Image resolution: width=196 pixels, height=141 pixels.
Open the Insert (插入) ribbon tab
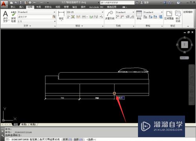pos(22,7)
